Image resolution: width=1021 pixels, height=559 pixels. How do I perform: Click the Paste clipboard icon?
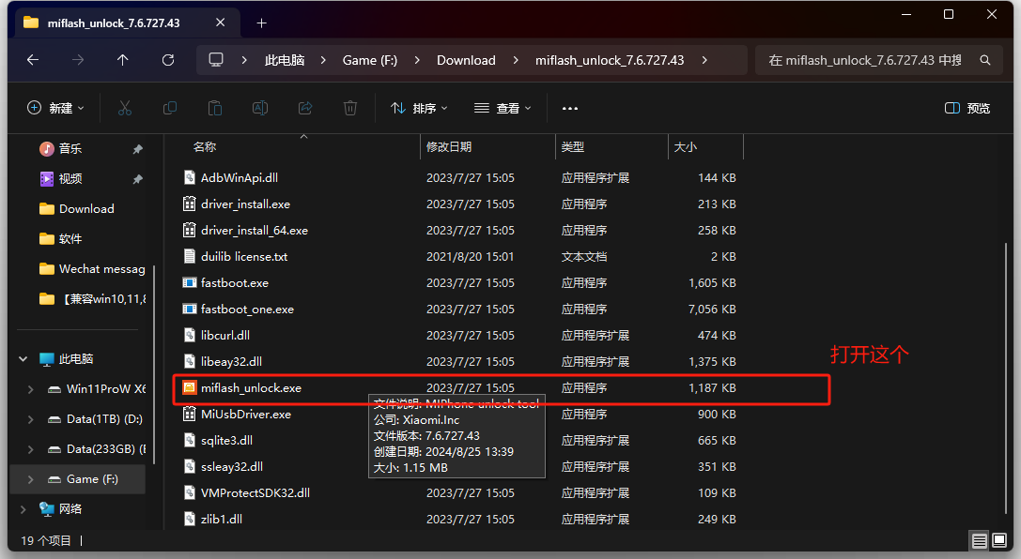(215, 108)
